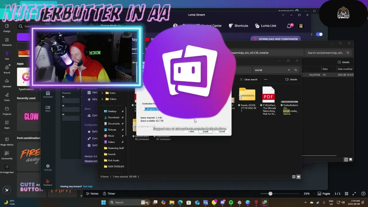Open the Brand kit in Canva sidebar
The width and height of the screenshot is (368, 207).
tap(7, 69)
